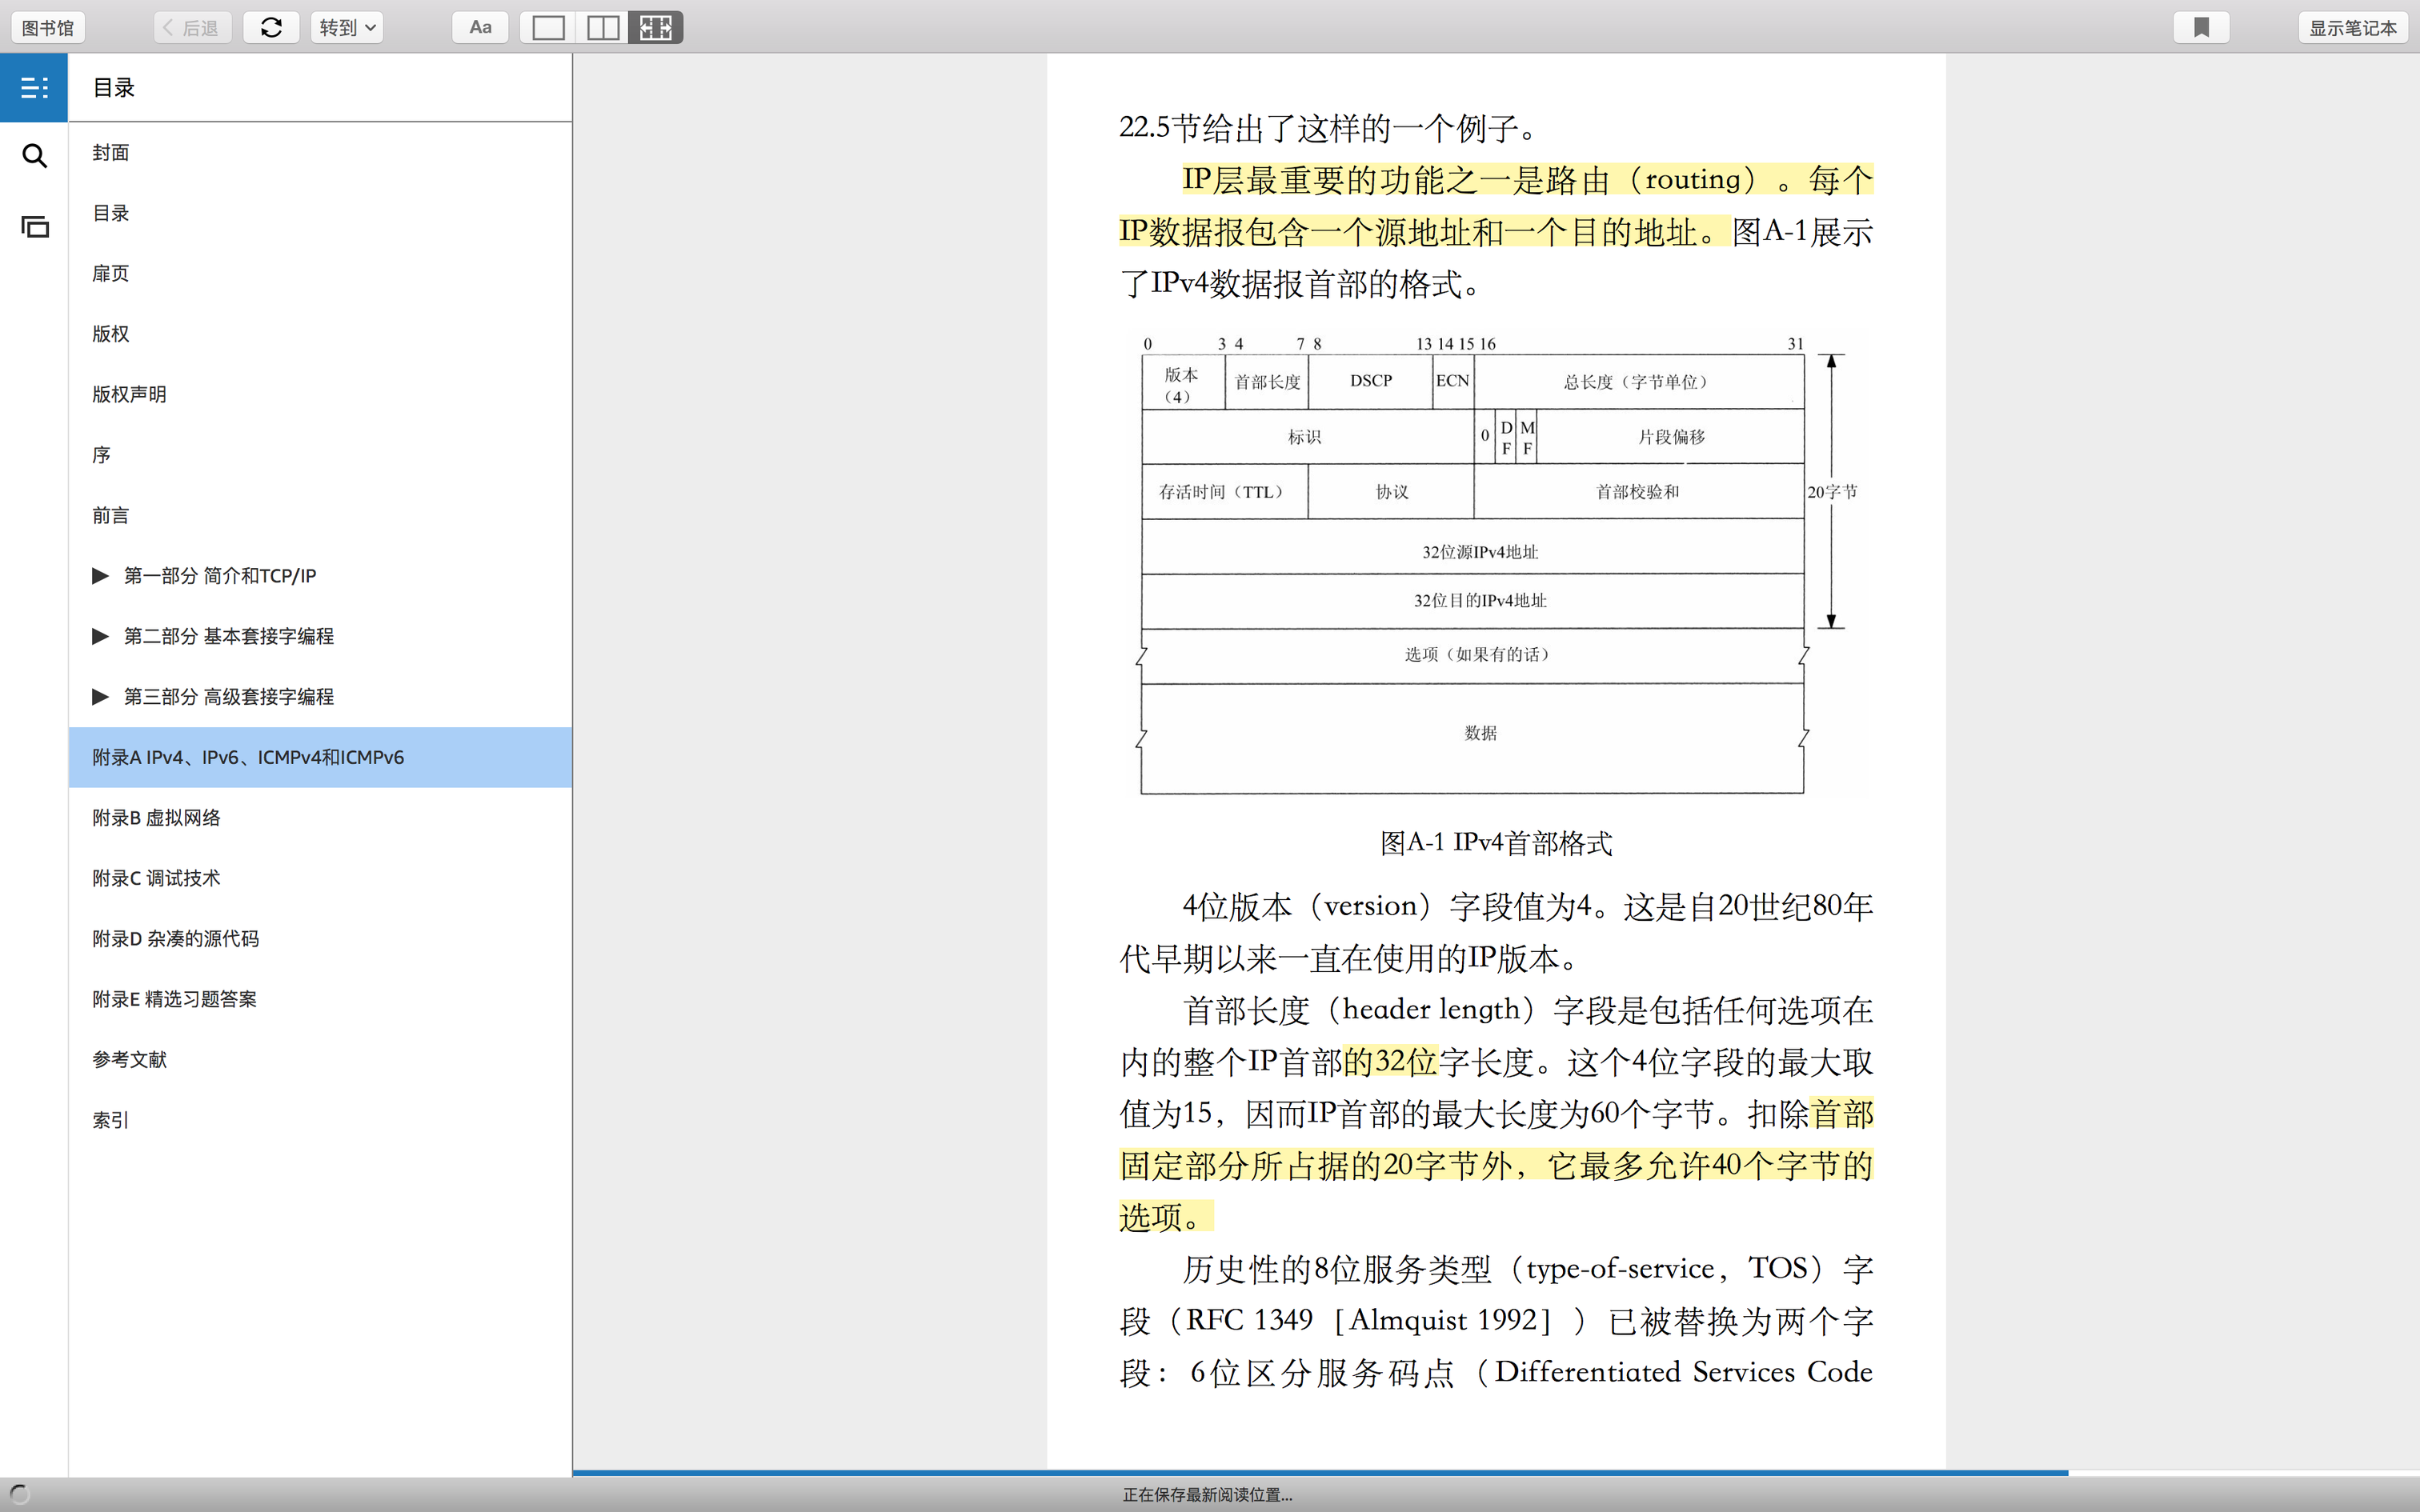This screenshot has width=2420, height=1512.
Task: Click the reading progress bar at bottom
Action: (x=1320, y=1472)
